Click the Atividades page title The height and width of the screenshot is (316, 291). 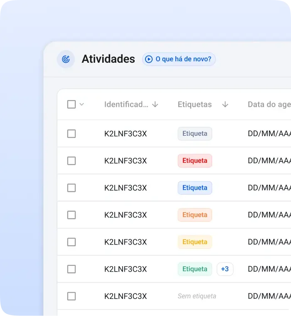tap(109, 59)
